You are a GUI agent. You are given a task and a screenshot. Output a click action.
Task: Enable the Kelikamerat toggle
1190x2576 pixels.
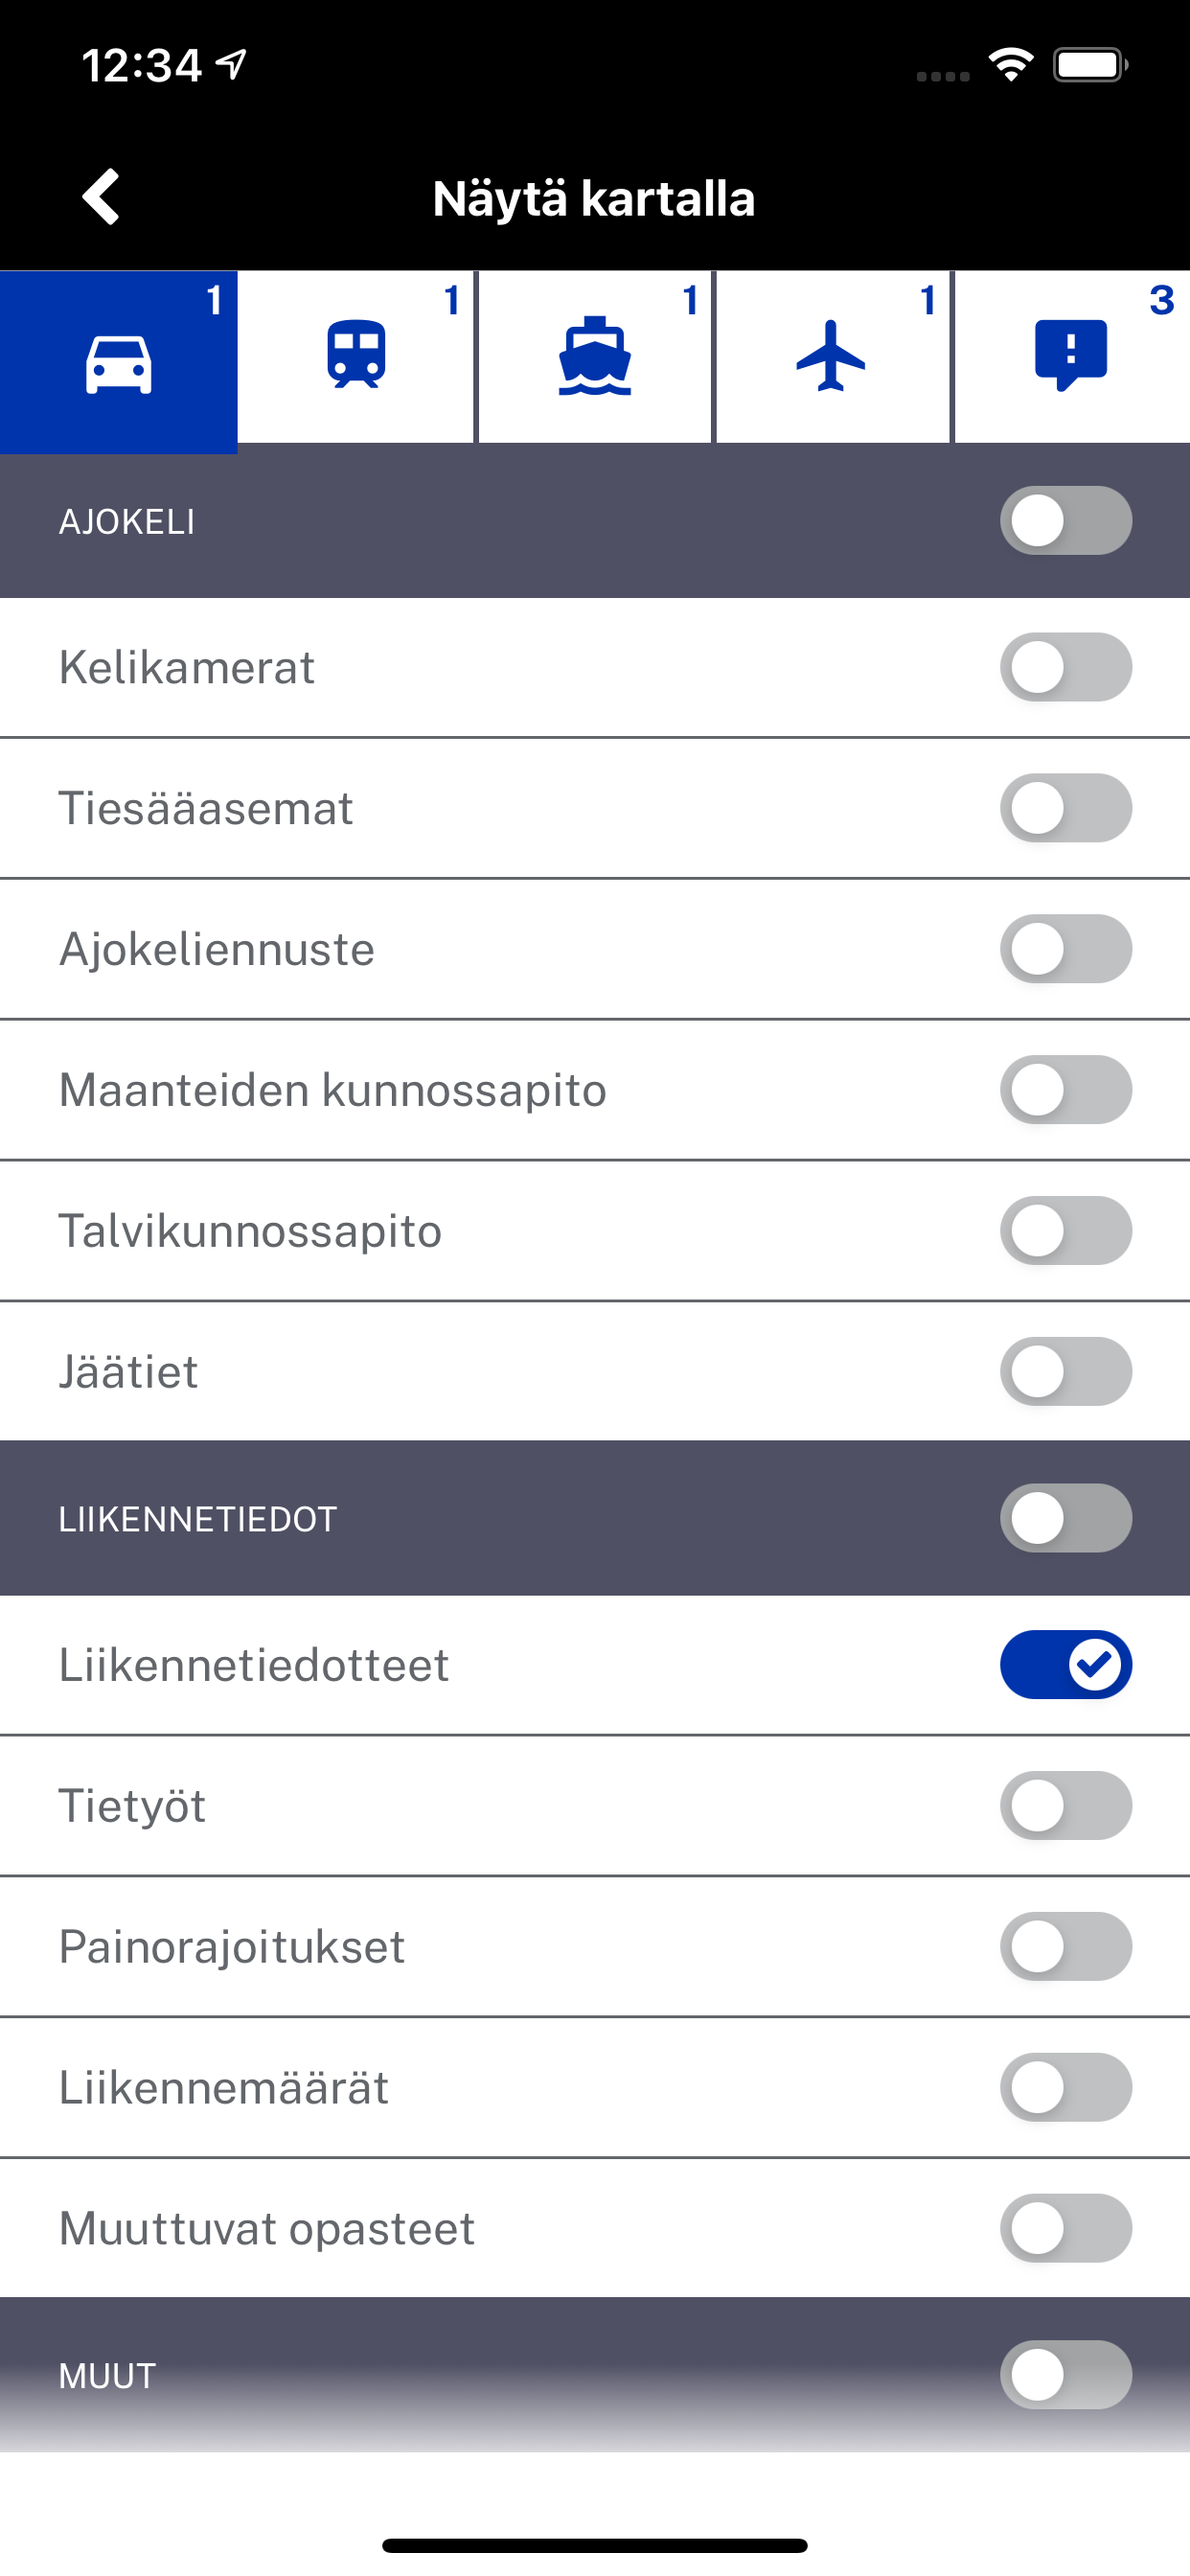(1066, 667)
